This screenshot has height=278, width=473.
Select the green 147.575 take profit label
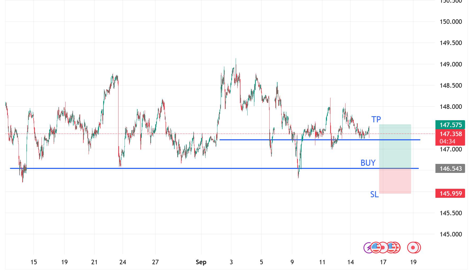(450, 125)
